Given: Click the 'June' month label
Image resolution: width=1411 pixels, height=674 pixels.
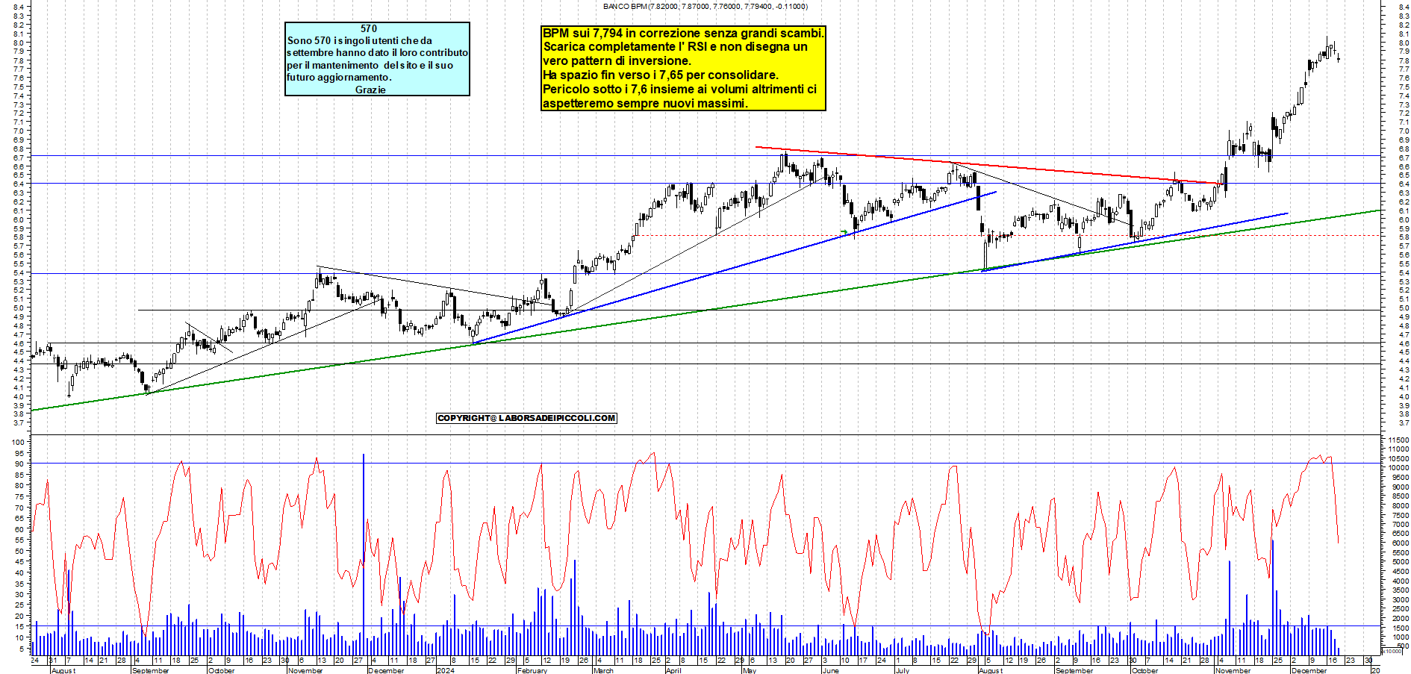Looking at the screenshot, I should click(x=830, y=670).
